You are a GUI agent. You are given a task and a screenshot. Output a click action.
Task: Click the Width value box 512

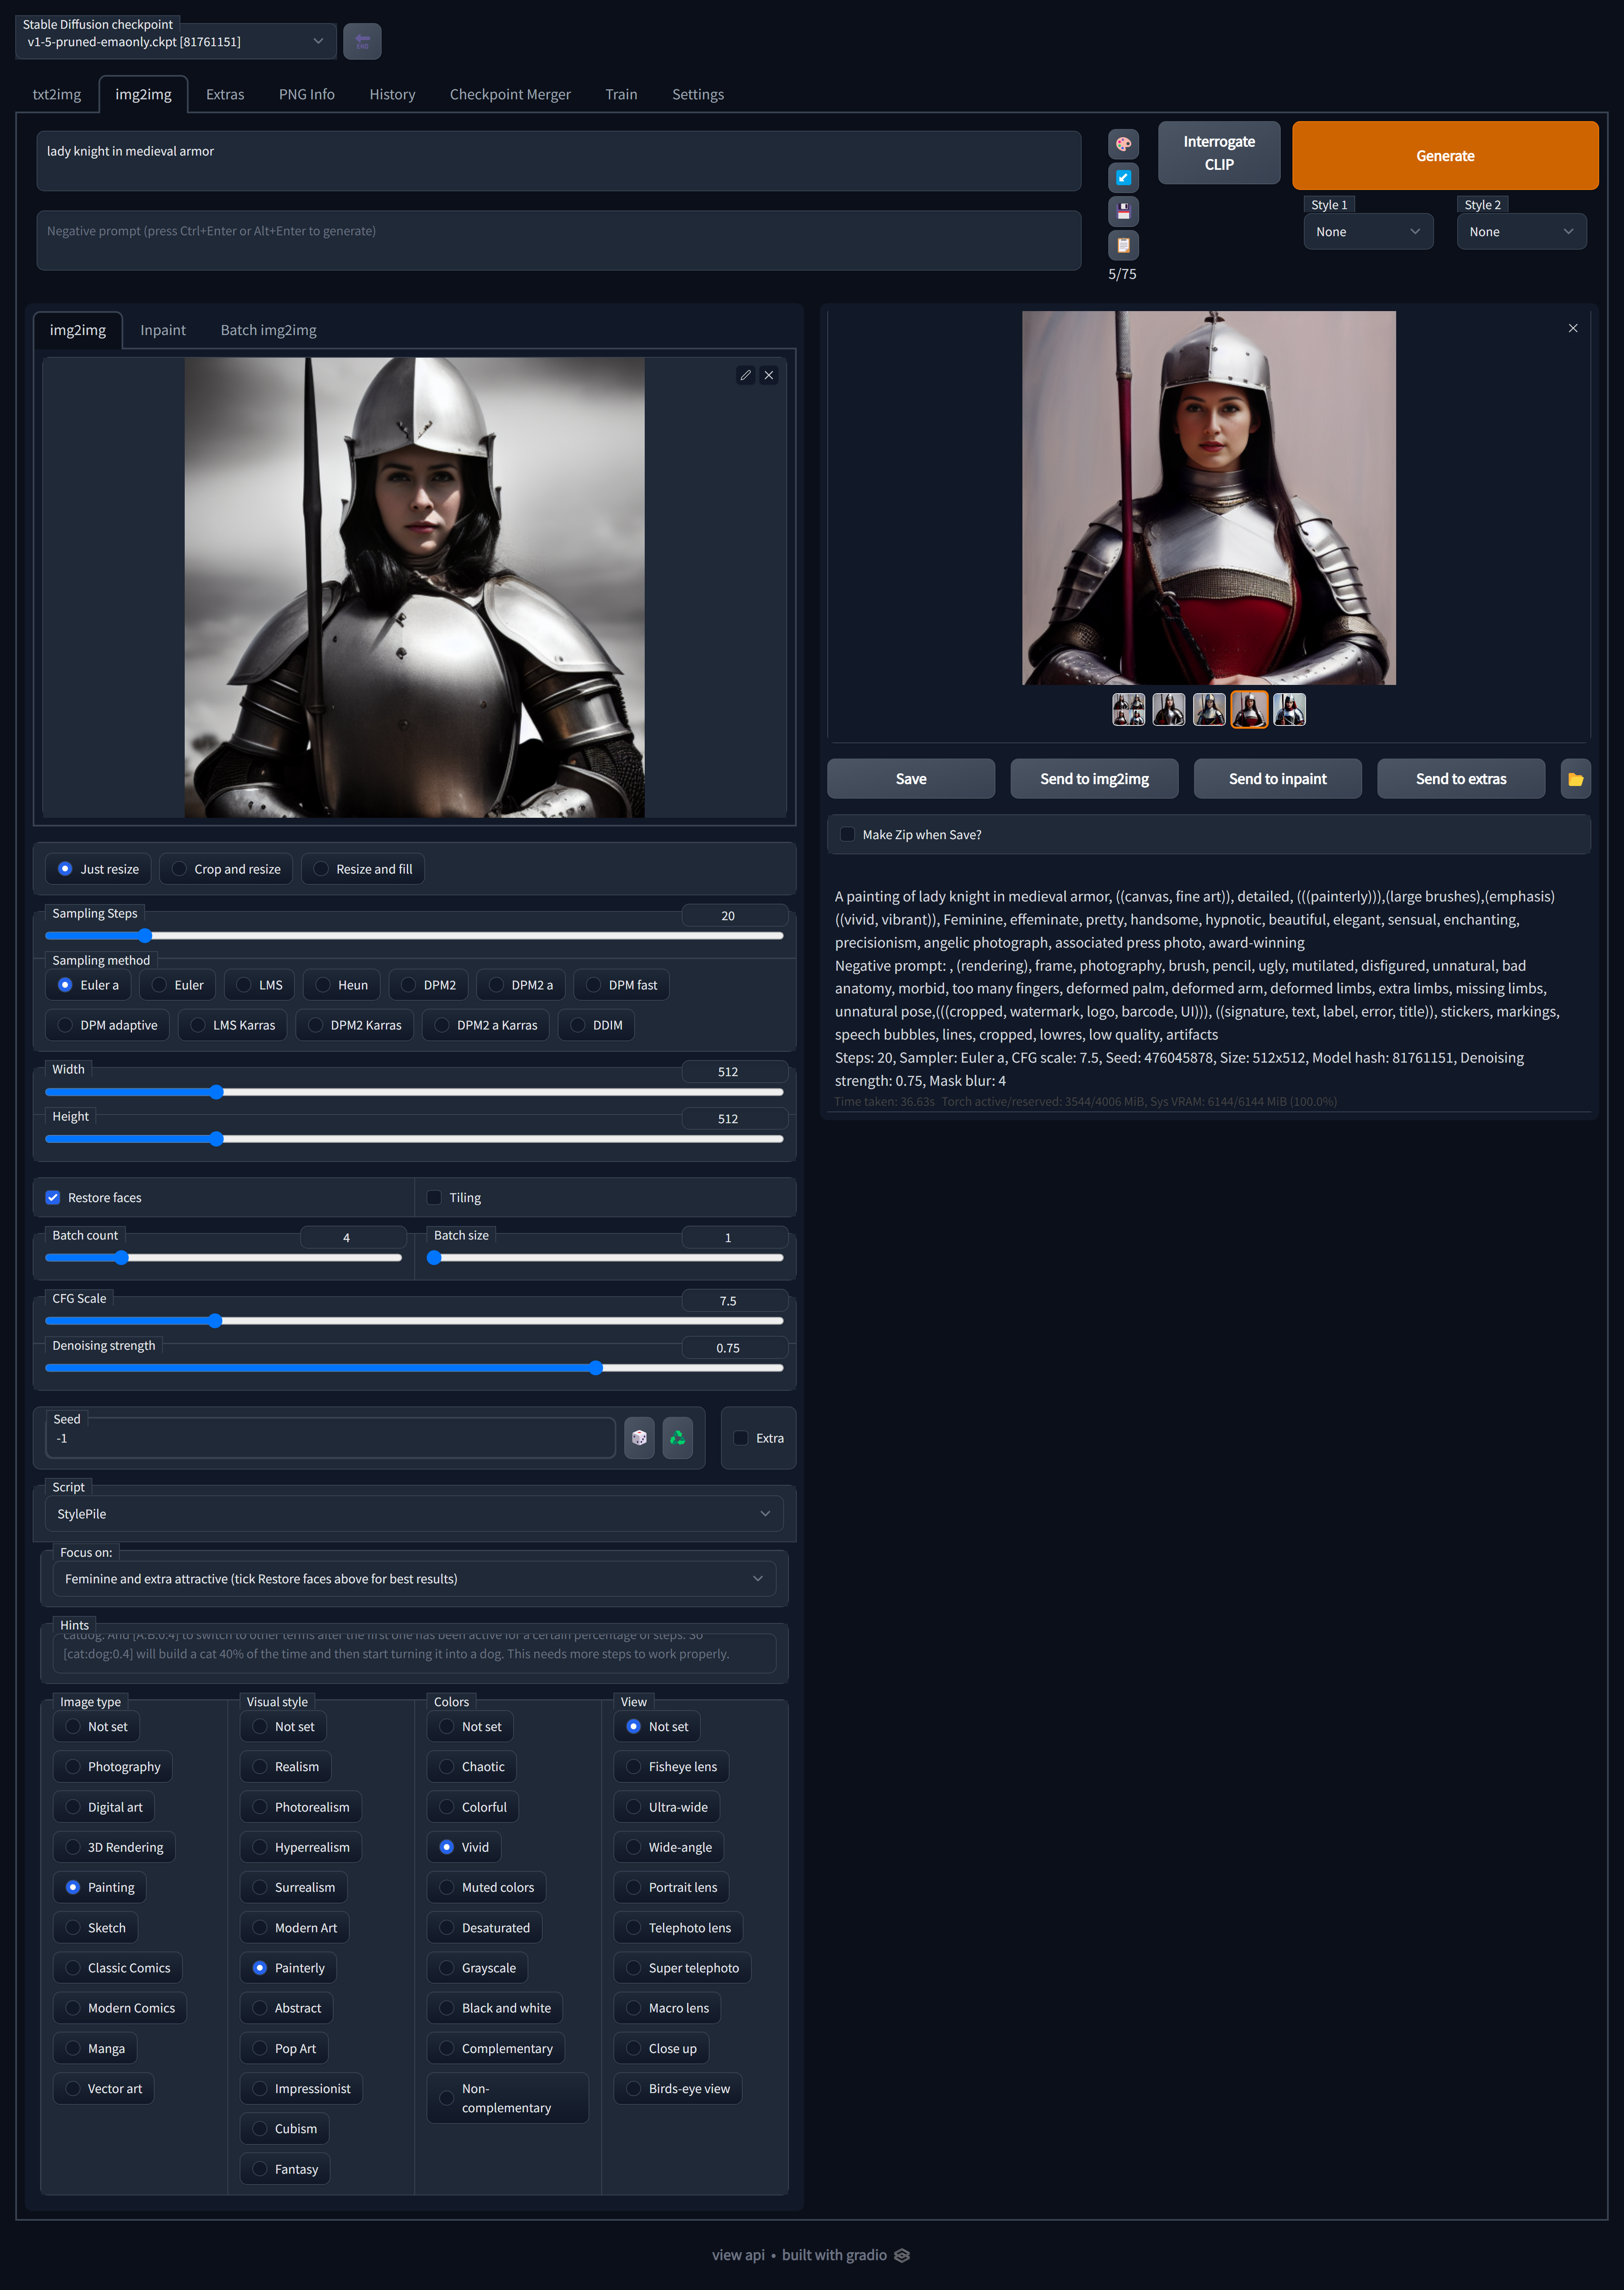click(735, 1072)
